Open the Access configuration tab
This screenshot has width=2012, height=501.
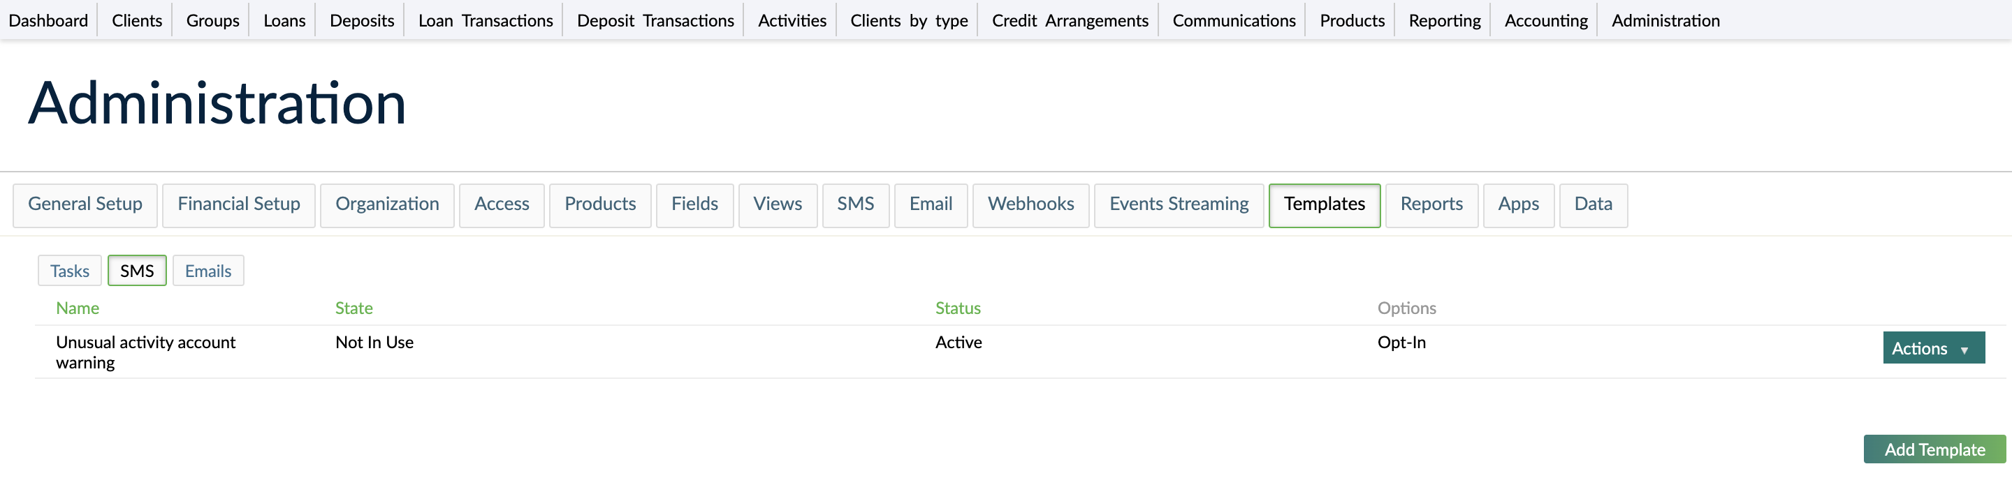click(x=502, y=204)
